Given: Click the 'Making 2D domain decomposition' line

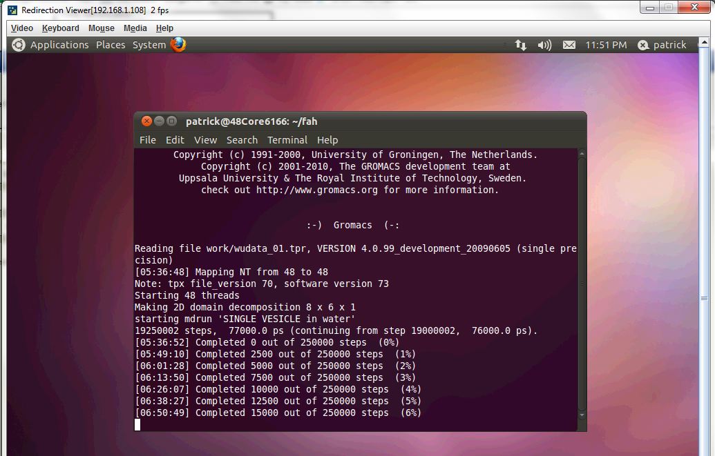Looking at the screenshot, I should coord(245,307).
